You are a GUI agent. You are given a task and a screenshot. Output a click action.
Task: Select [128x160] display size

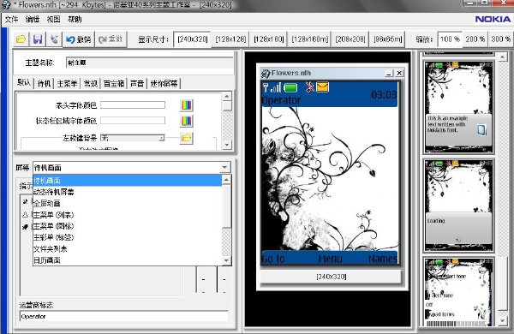pyautogui.click(x=268, y=39)
